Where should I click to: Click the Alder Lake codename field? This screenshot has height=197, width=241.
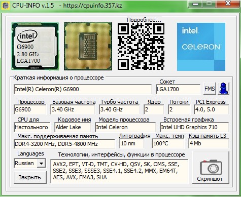(x=73, y=127)
